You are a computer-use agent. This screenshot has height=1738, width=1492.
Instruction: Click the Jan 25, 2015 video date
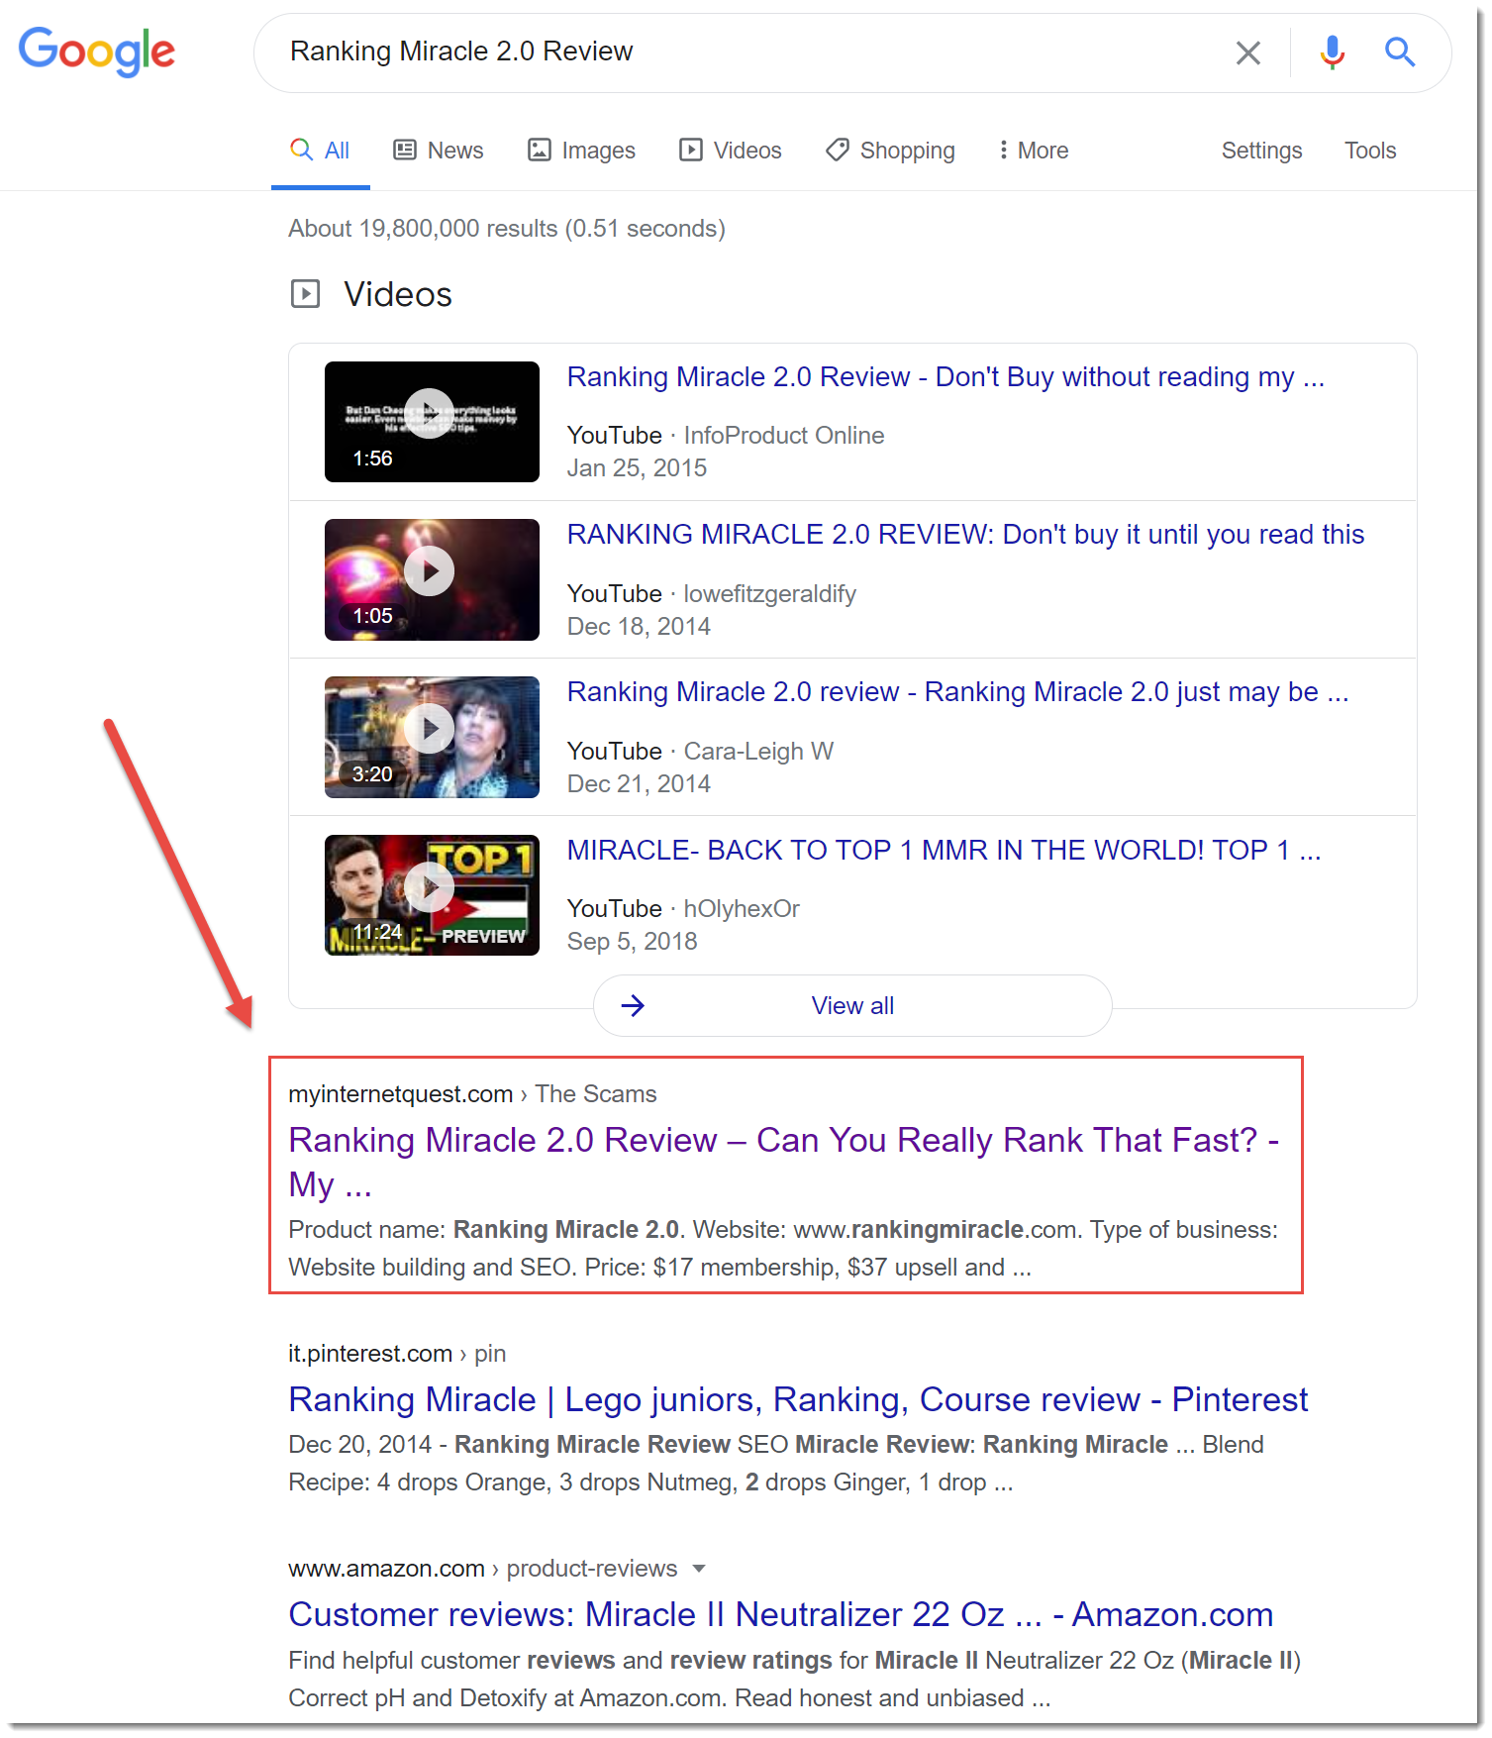(637, 468)
